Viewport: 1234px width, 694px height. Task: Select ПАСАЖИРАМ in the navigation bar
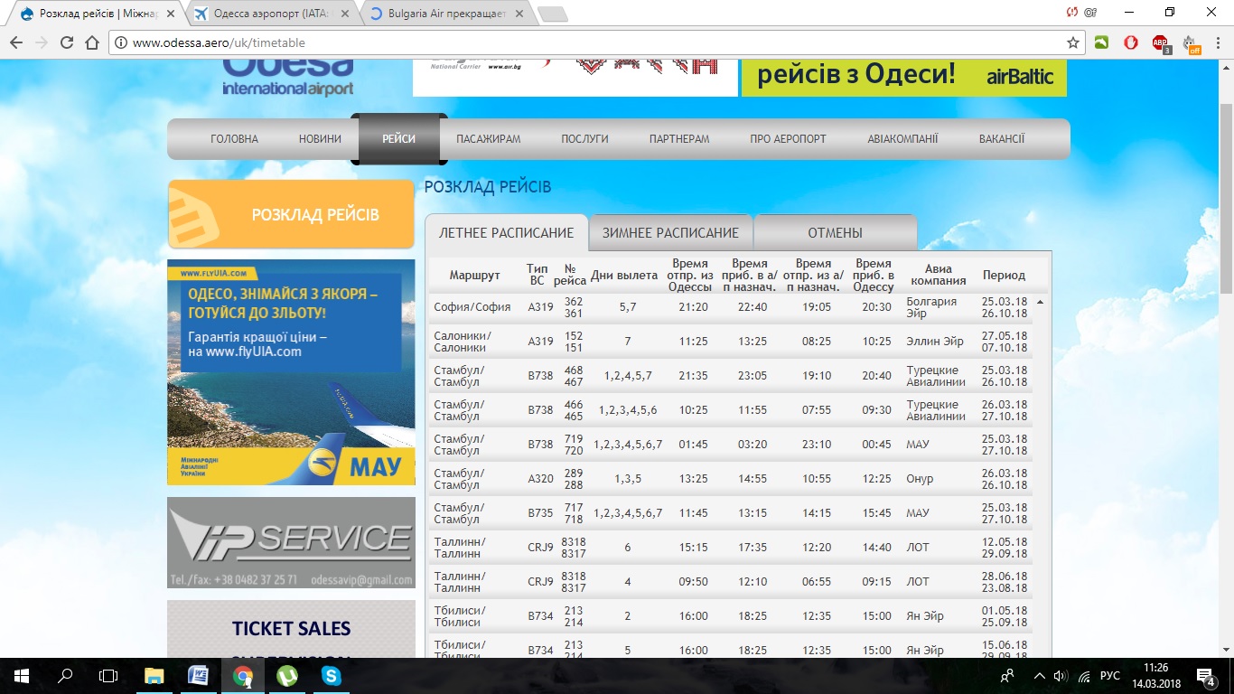click(488, 139)
